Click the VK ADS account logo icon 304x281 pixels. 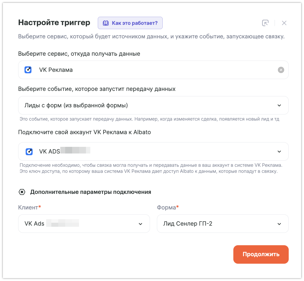29,151
